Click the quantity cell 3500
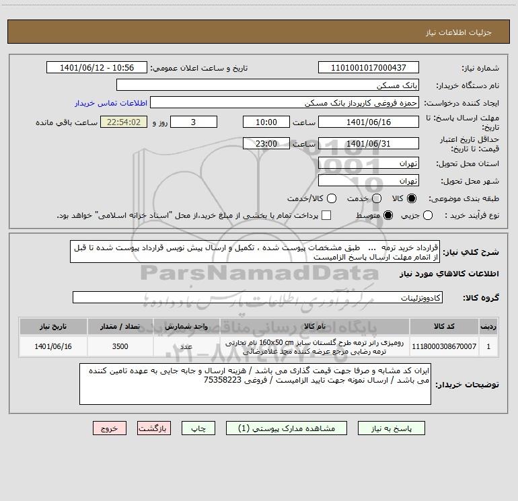This screenshot has height=501, width=518. pos(120,346)
